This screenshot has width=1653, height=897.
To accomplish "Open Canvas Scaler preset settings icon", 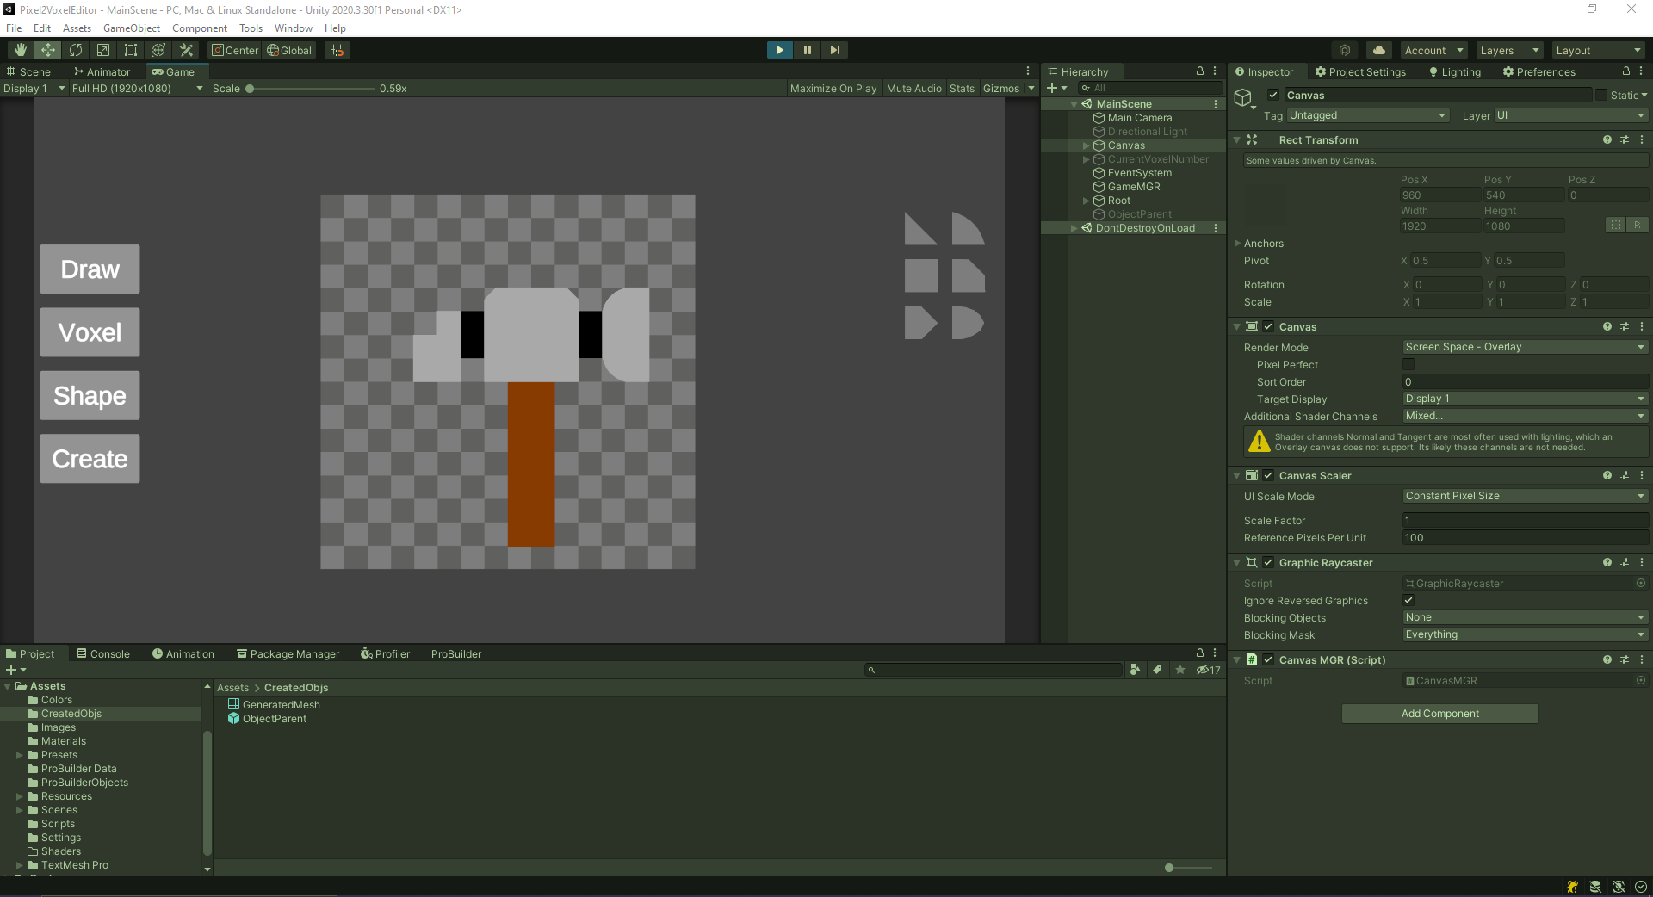I will click(1625, 475).
